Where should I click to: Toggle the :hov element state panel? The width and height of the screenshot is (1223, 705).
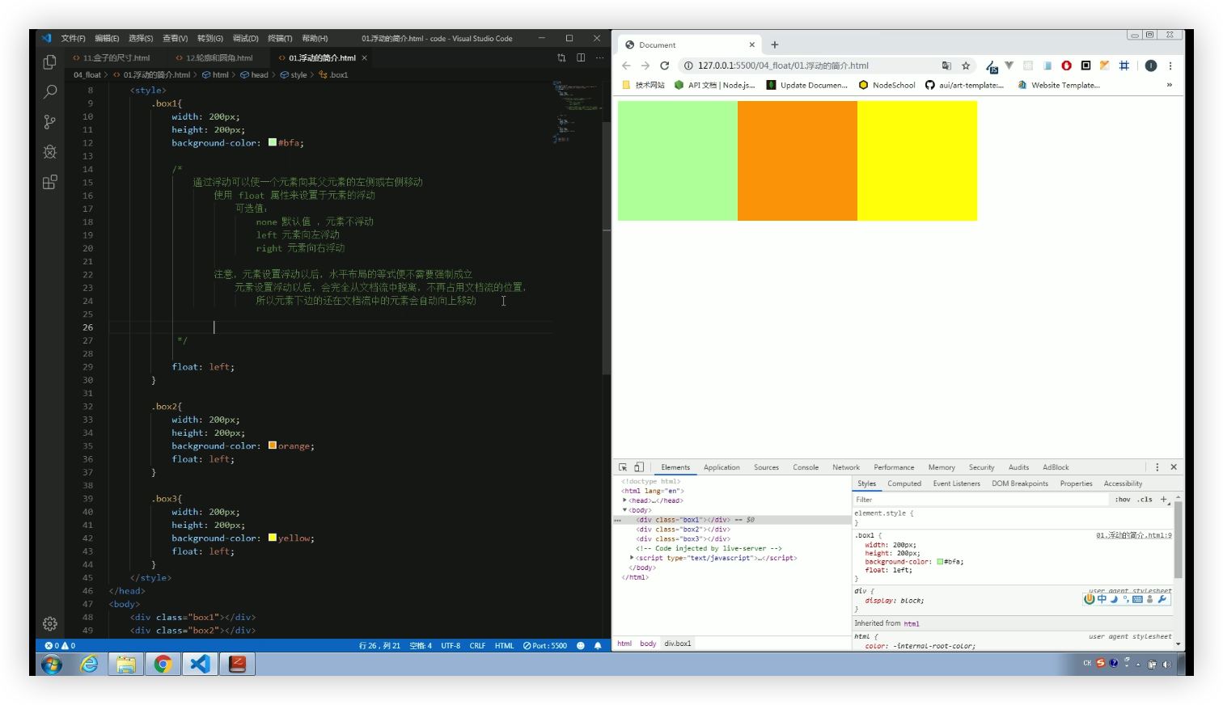pyautogui.click(x=1123, y=500)
